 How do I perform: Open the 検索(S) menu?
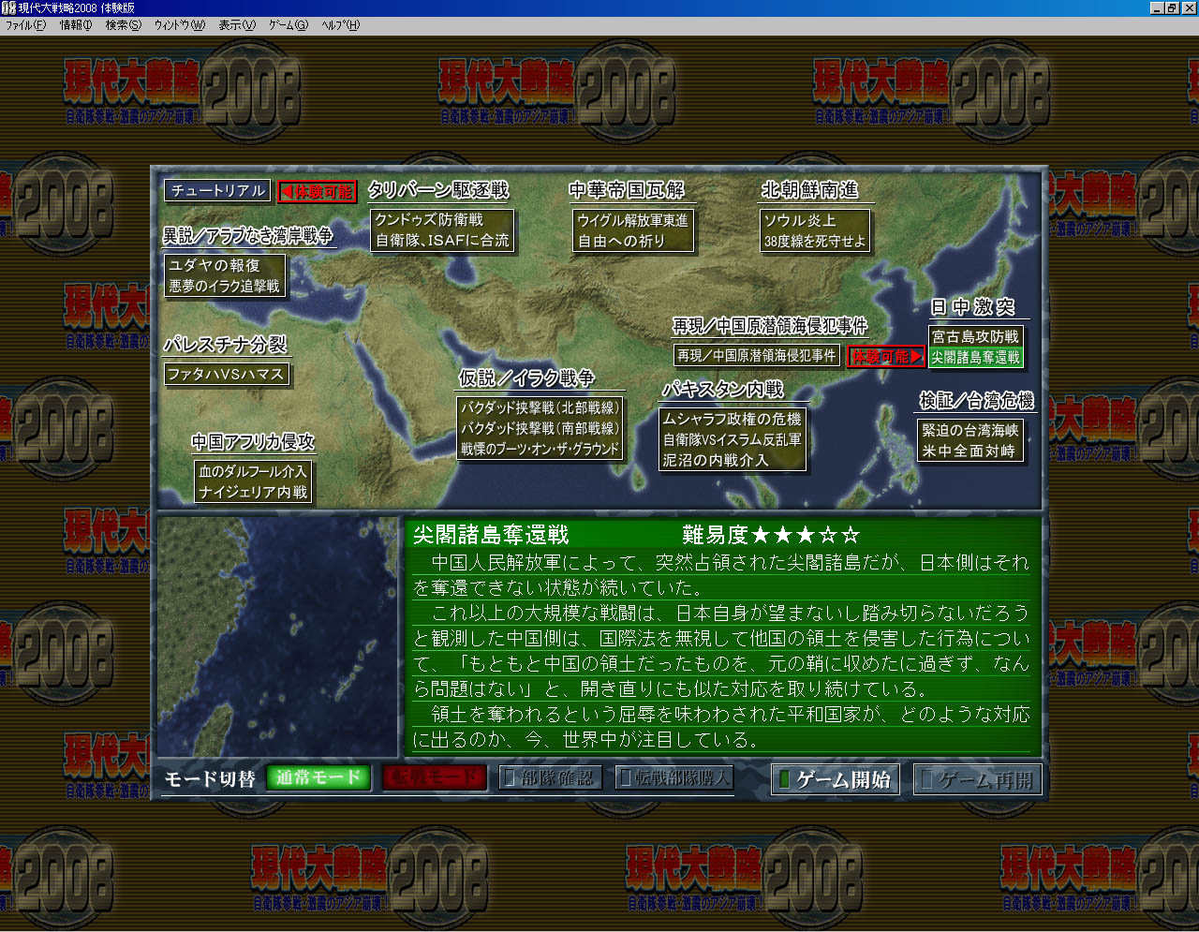click(123, 25)
